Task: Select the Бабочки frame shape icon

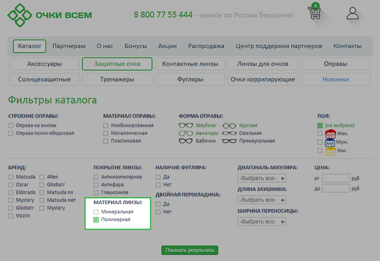Action: click(186, 141)
